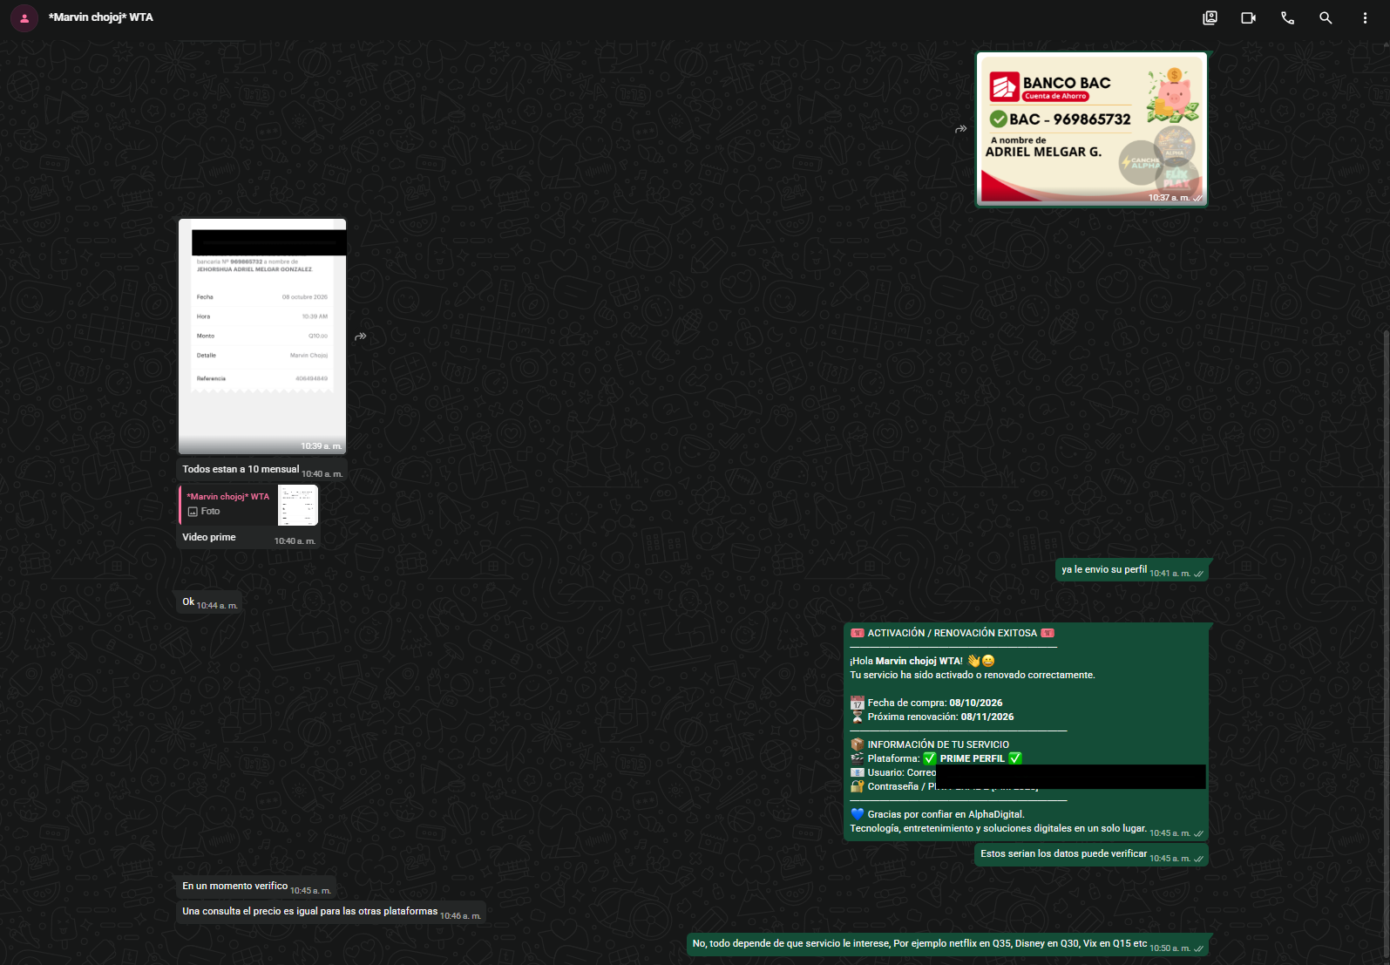This screenshot has width=1390, height=965.
Task: Search within this chat
Action: (x=1326, y=17)
